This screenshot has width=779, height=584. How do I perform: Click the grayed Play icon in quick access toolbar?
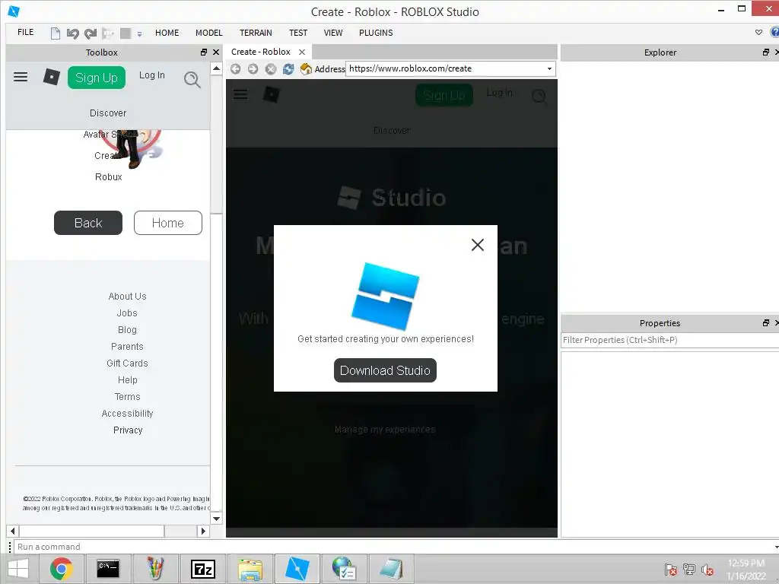[108, 33]
